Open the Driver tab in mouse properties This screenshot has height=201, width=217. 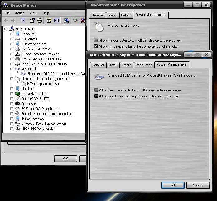(x=112, y=15)
